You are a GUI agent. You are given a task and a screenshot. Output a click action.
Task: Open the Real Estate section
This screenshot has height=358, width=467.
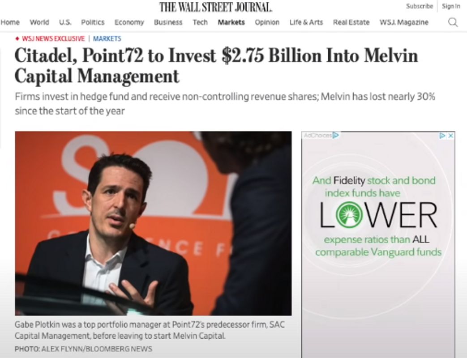tap(351, 22)
